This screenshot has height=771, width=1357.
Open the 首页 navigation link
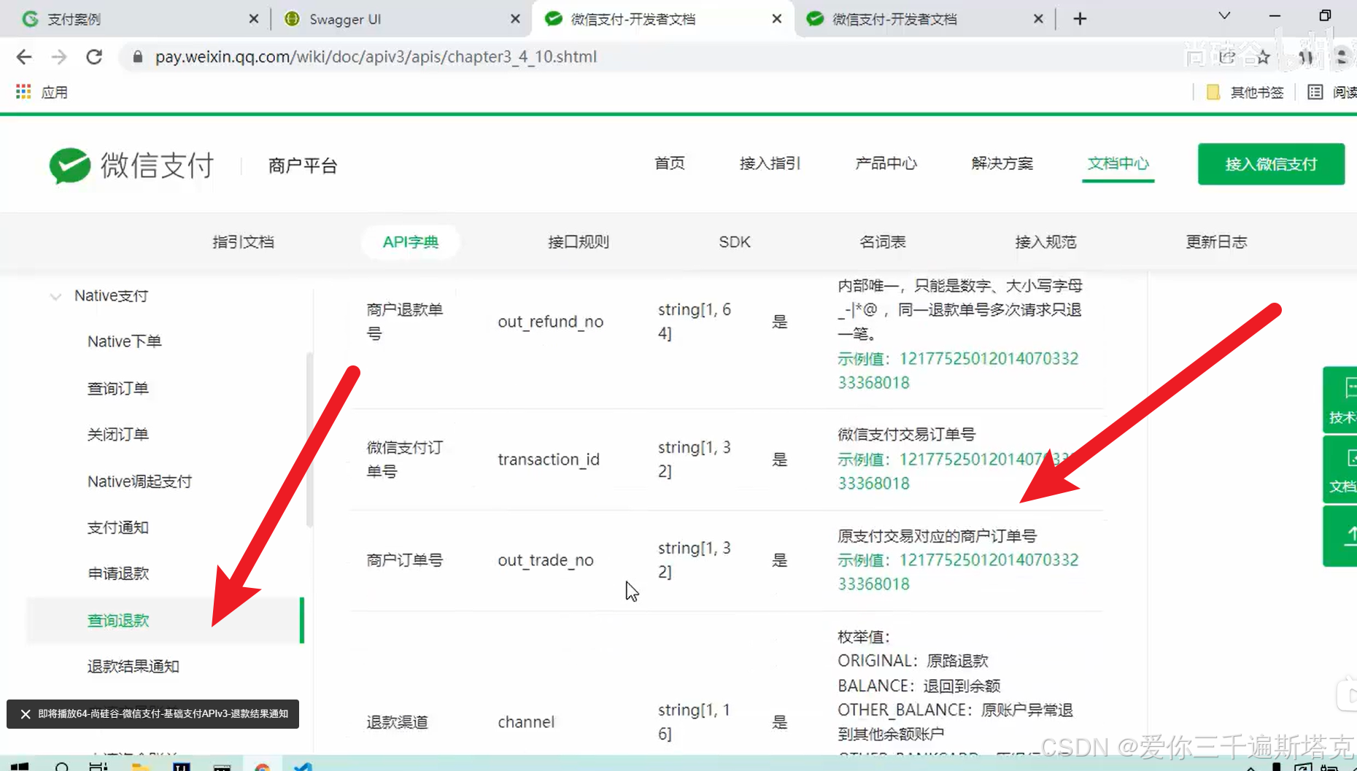click(669, 163)
